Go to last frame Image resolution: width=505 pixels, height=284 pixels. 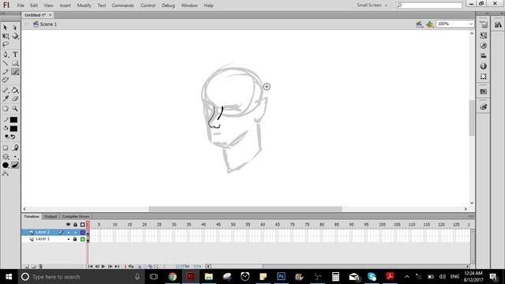[118, 267]
